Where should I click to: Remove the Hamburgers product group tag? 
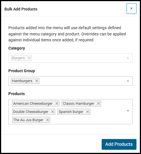(37, 81)
